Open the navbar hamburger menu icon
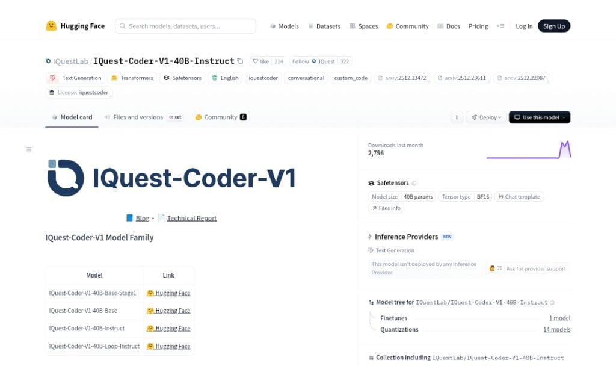 pos(500,26)
